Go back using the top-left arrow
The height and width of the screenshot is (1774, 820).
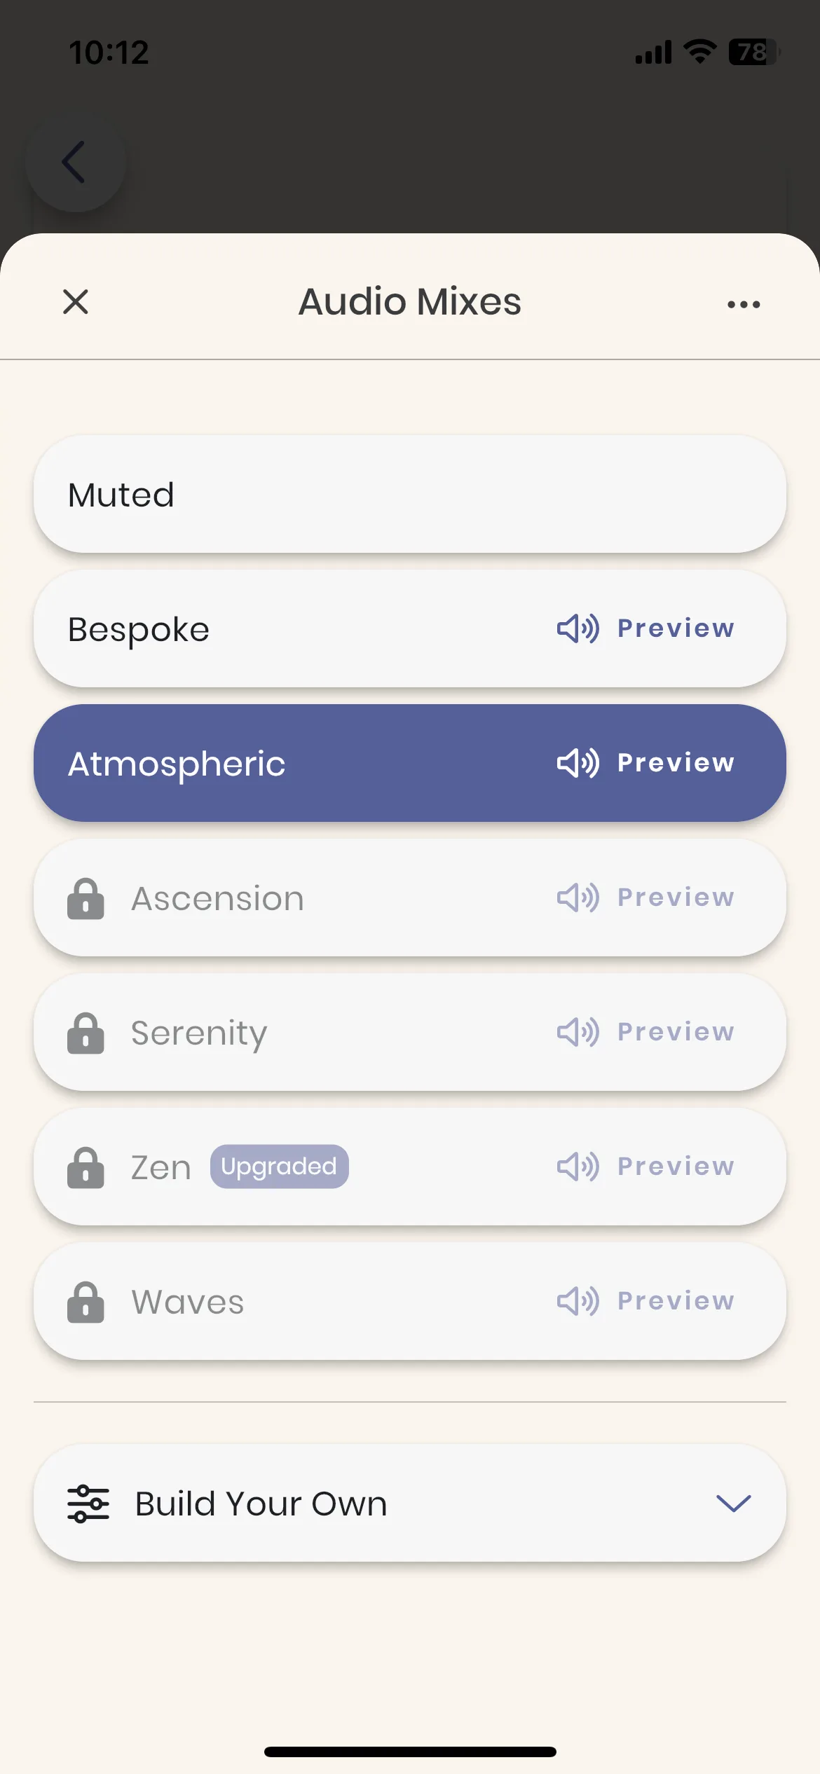tap(75, 162)
